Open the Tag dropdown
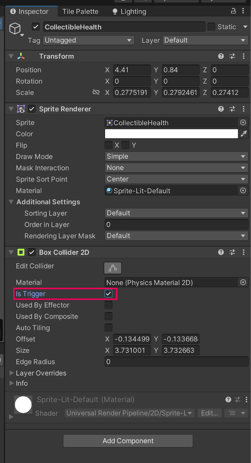 point(88,40)
